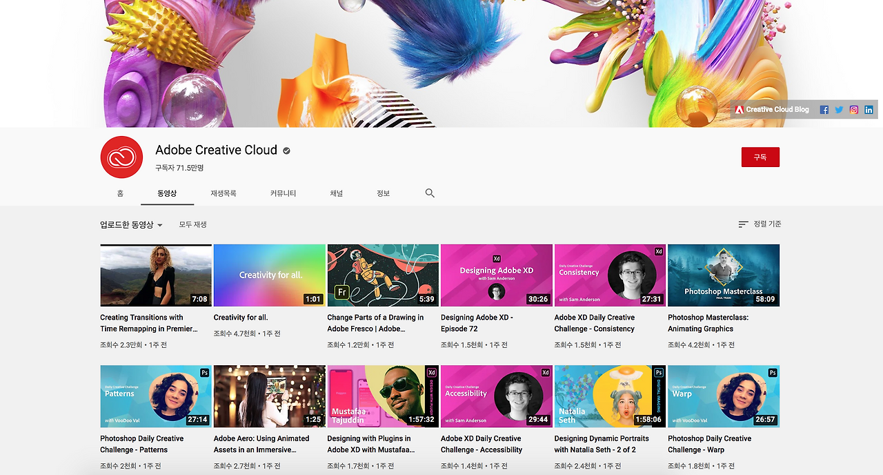883x475 pixels.
Task: Expand the 업로드한 동영상 dropdown
Action: [x=131, y=225]
